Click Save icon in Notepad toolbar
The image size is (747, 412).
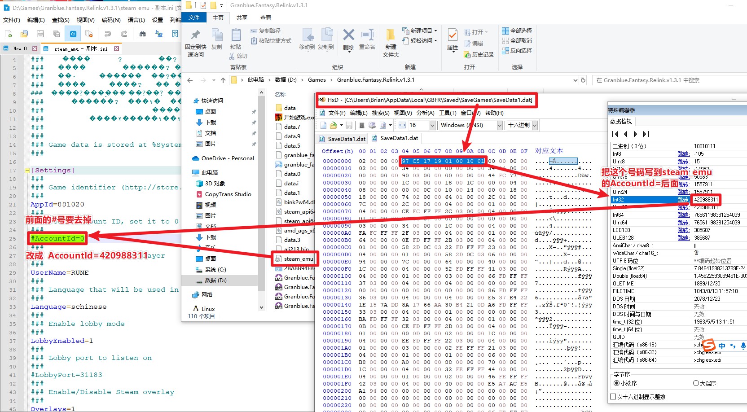(40, 34)
